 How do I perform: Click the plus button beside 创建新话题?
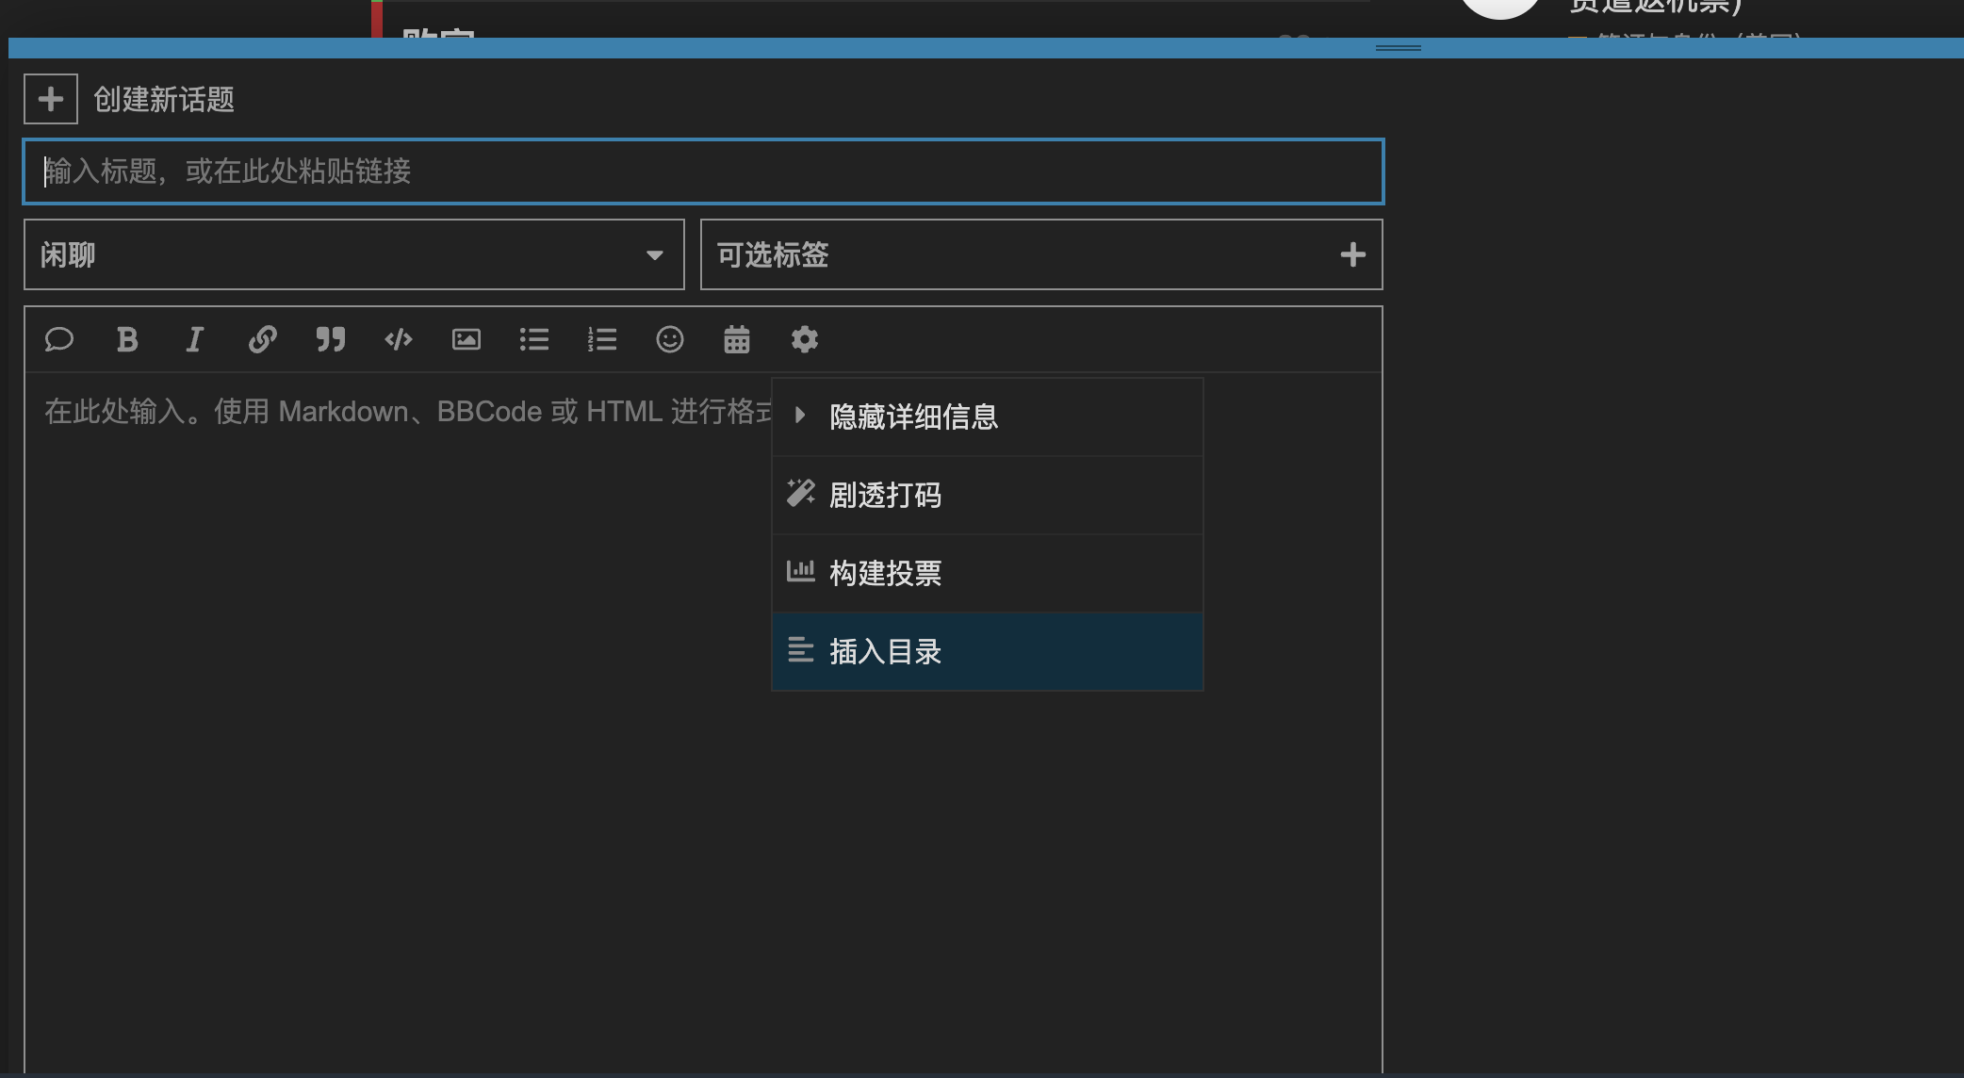[x=51, y=99]
